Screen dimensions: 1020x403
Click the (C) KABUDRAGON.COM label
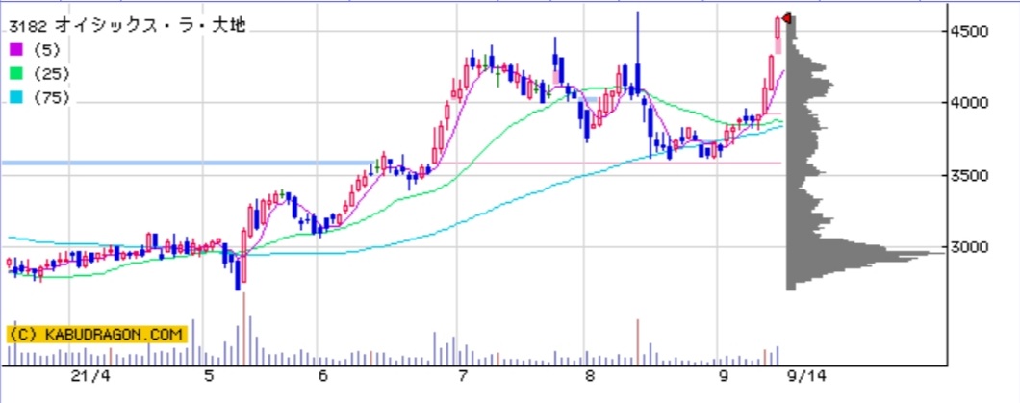pos(97,335)
